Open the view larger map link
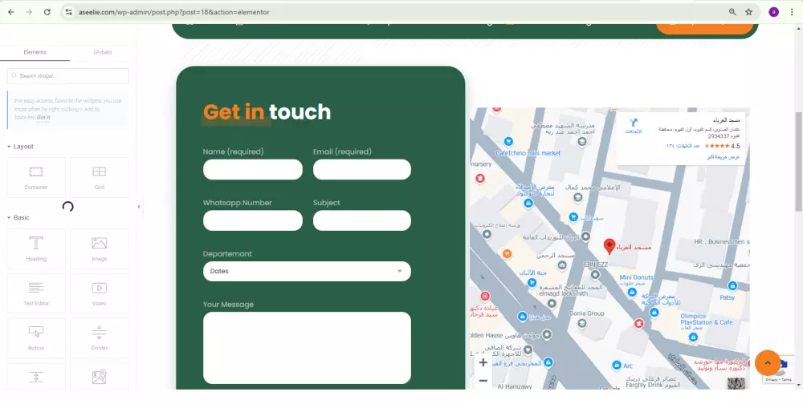This screenshot has width=803, height=408. coord(724,157)
